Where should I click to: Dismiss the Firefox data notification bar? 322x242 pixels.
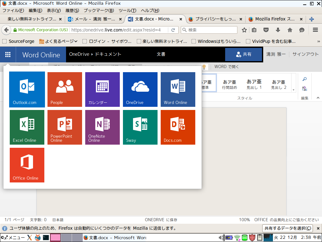[318, 228]
